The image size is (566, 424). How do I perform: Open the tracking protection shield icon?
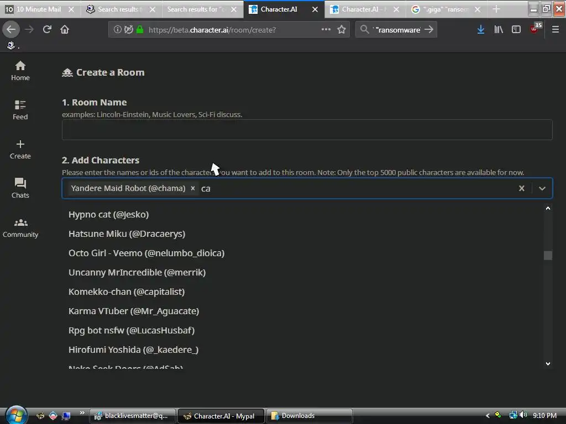tap(128, 30)
